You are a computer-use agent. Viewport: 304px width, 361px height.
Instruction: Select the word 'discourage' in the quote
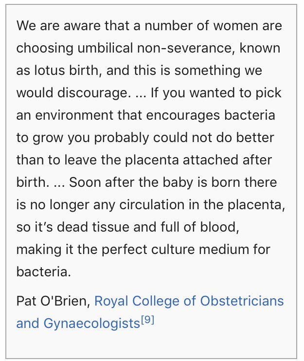tap(92, 93)
